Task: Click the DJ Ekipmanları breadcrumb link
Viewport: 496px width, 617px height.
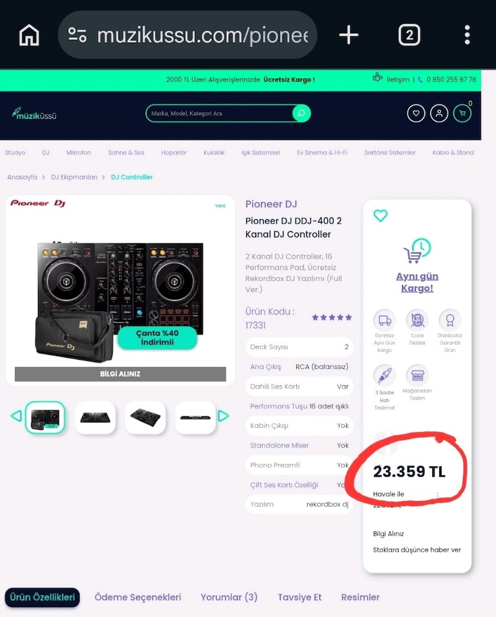Action: click(x=74, y=177)
